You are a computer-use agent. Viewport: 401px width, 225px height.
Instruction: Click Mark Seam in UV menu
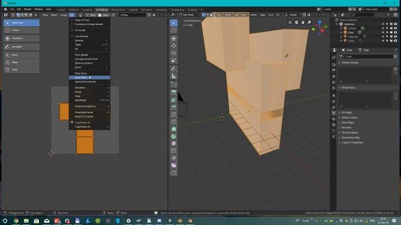tap(90, 73)
